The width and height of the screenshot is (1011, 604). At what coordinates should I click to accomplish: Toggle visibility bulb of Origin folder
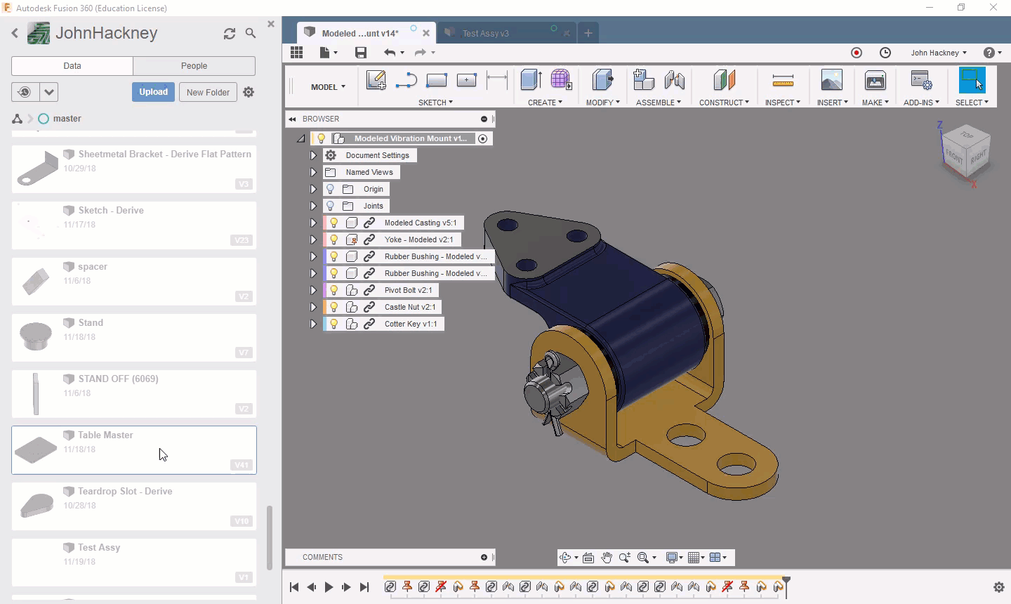click(x=331, y=189)
